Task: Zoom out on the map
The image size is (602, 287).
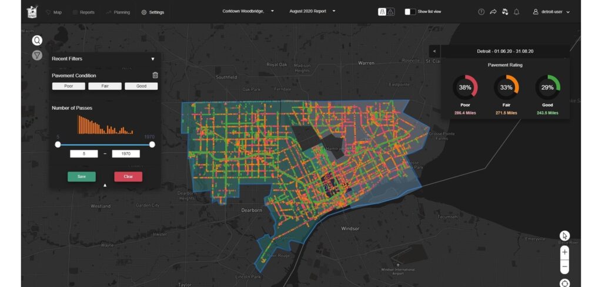Action: [564, 266]
